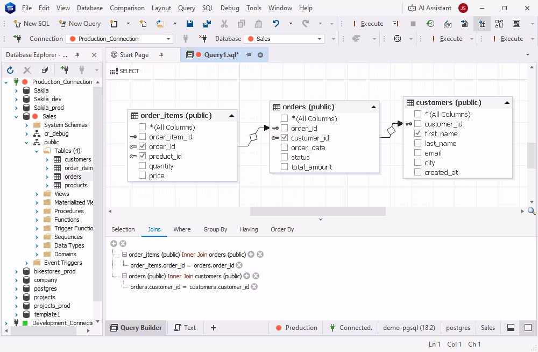Click Inner Join link between orders and customers

[x=180, y=276]
